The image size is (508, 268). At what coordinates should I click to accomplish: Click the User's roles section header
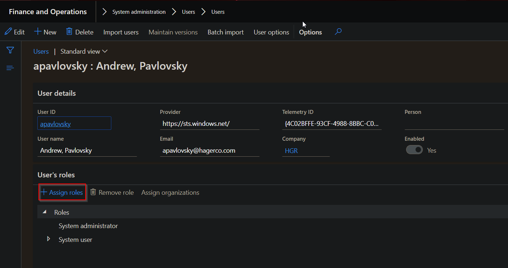pyautogui.click(x=56, y=175)
